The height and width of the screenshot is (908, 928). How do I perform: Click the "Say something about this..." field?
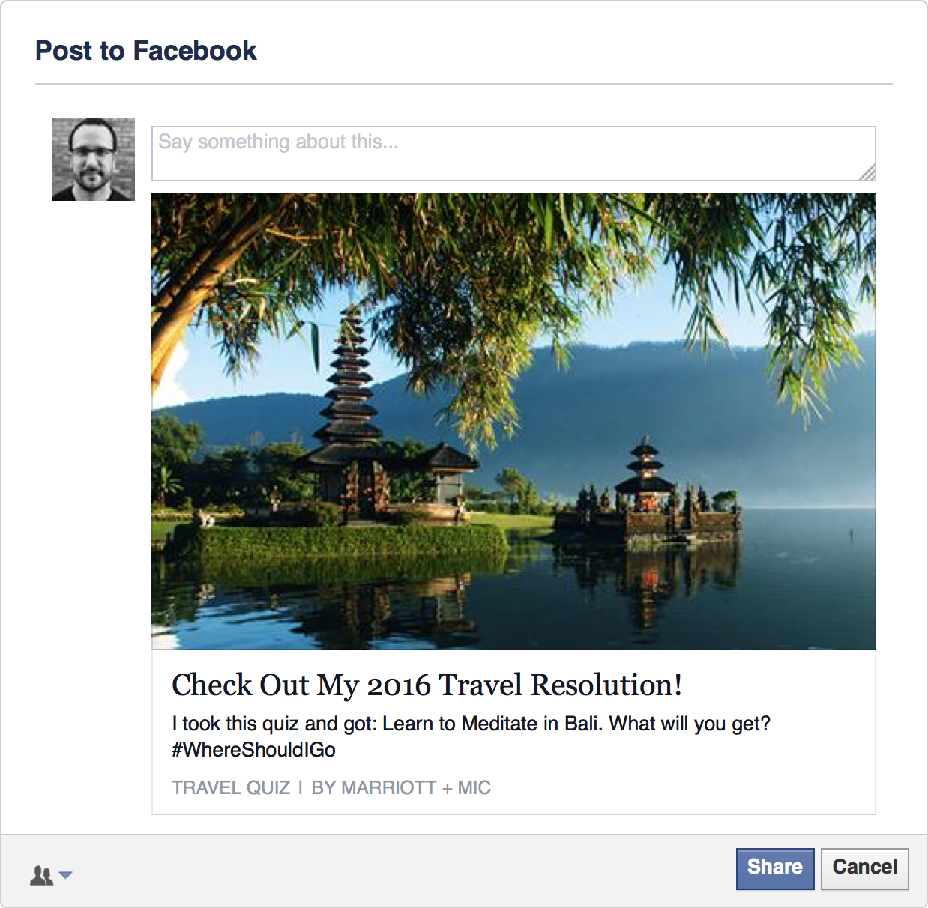pyautogui.click(x=513, y=153)
